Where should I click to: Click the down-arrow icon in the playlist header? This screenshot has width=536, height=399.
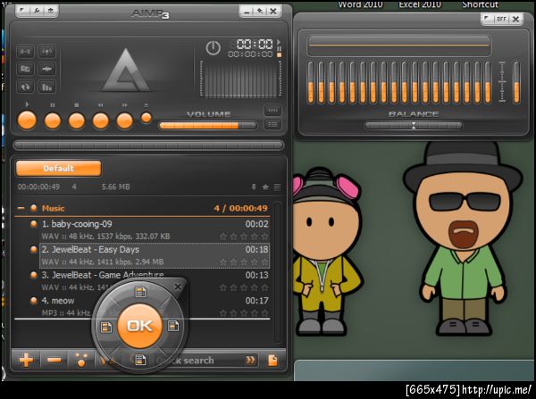pyautogui.click(x=254, y=187)
